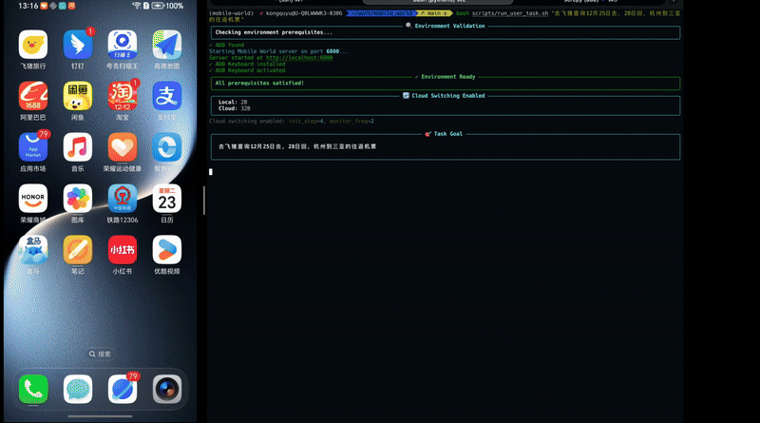Open the App Market (应用市场)
Image resolution: width=760 pixels, height=423 pixels.
(33, 147)
